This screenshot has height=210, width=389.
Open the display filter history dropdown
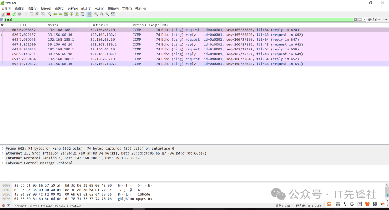click(x=365, y=20)
